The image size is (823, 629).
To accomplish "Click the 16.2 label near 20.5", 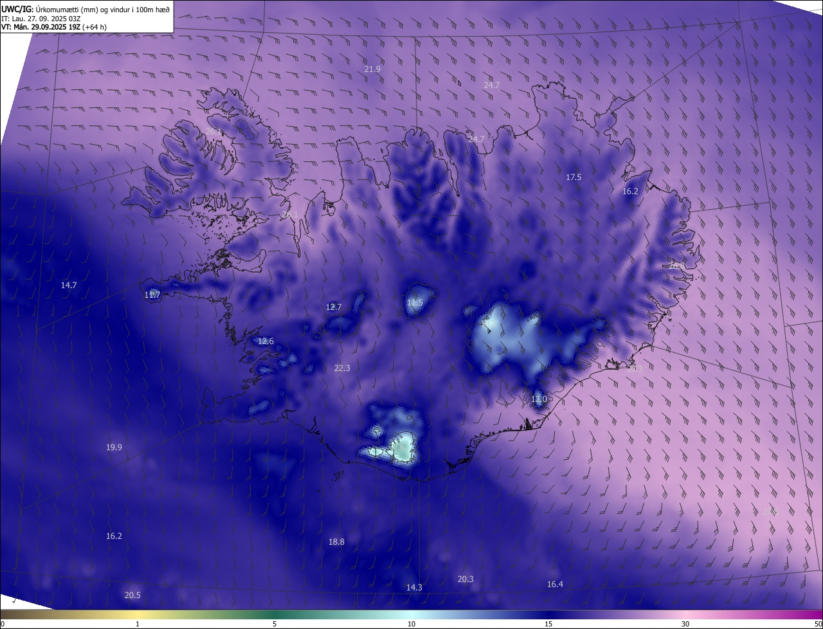I will [114, 535].
